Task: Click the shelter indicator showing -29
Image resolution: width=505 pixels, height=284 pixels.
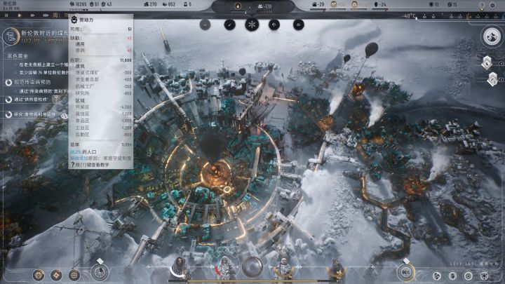Action: [x=318, y=4]
